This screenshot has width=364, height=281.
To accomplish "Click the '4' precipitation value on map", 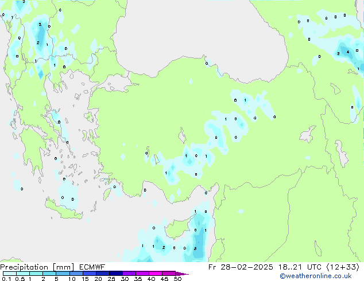I will (348, 52).
